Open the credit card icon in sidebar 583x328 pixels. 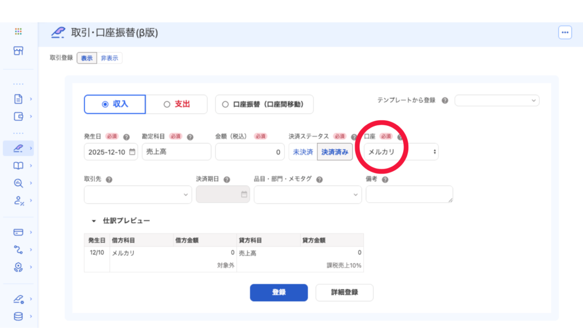(18, 232)
